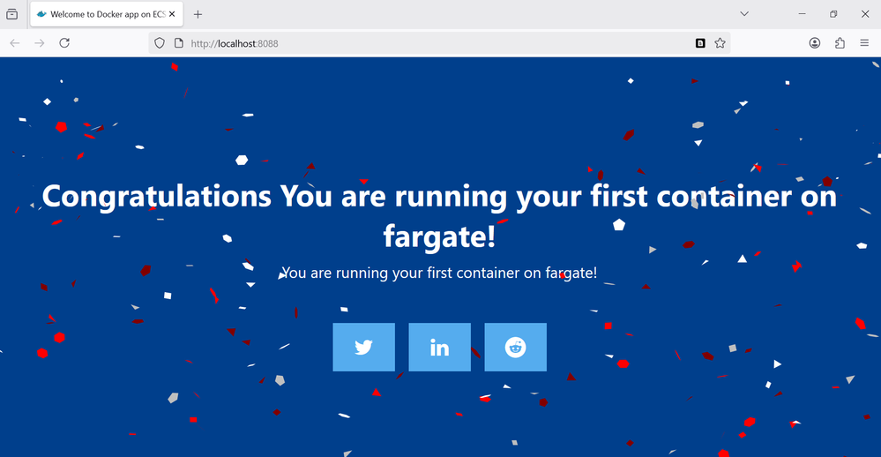Expand the list all tabs dropdown
Image resolution: width=881 pixels, height=457 pixels.
744,14
